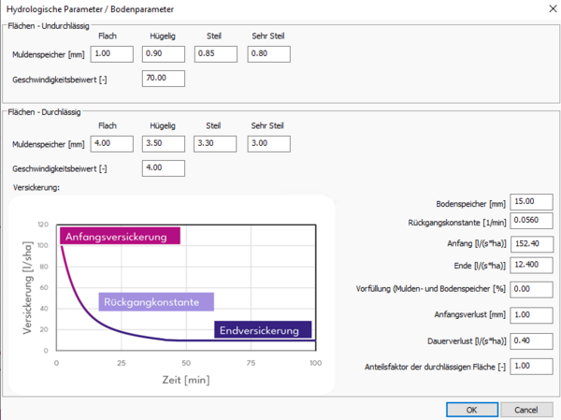Edit impervious Muldenspeicher Steil value 0.85
The width and height of the screenshot is (561, 420).
(216, 54)
